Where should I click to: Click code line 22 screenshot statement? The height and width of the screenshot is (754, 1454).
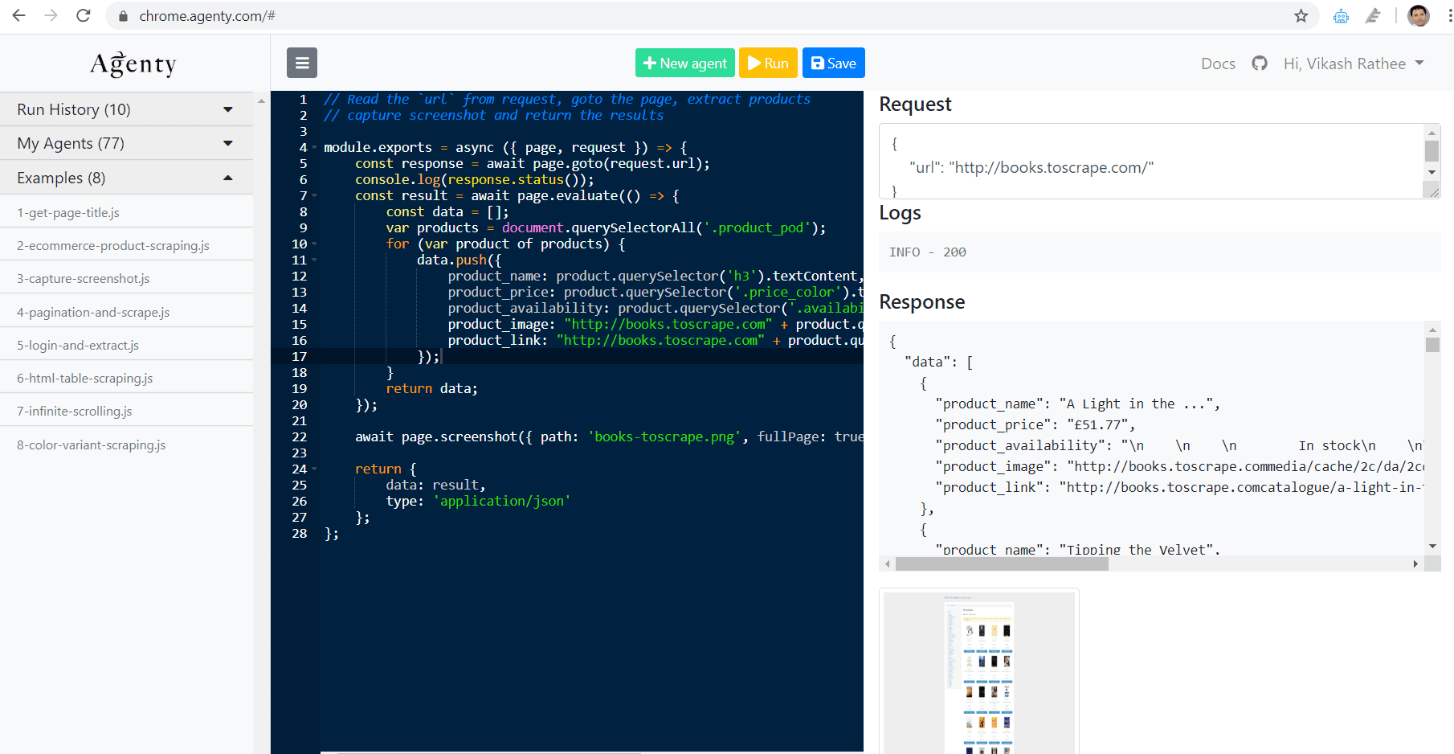(x=609, y=437)
